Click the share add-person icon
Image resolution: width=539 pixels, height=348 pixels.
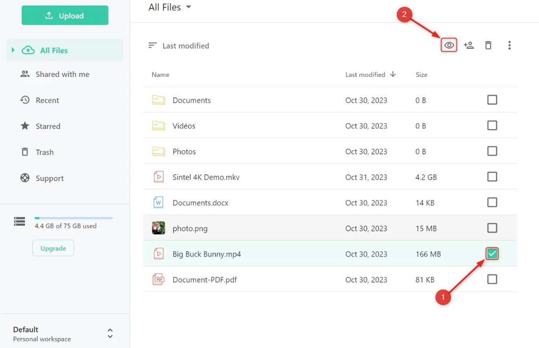pos(469,45)
